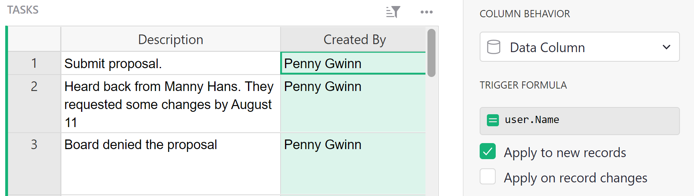694x196 pixels.
Task: Edit the user.Name trigger formula
Action: pyautogui.click(x=586, y=120)
